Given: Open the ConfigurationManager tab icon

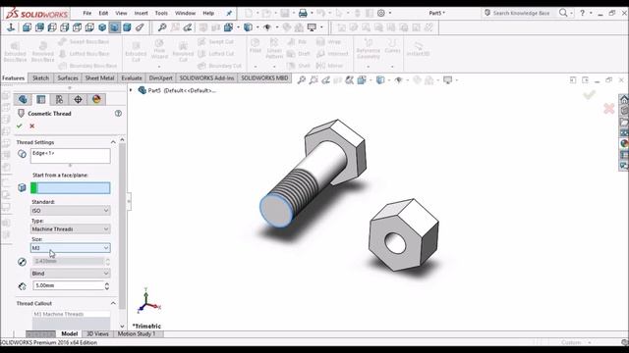Looking at the screenshot, I should [59, 99].
